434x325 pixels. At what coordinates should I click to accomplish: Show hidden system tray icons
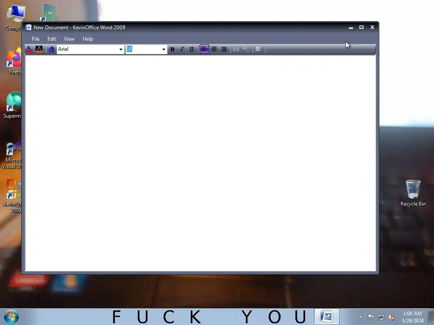pyautogui.click(x=360, y=317)
